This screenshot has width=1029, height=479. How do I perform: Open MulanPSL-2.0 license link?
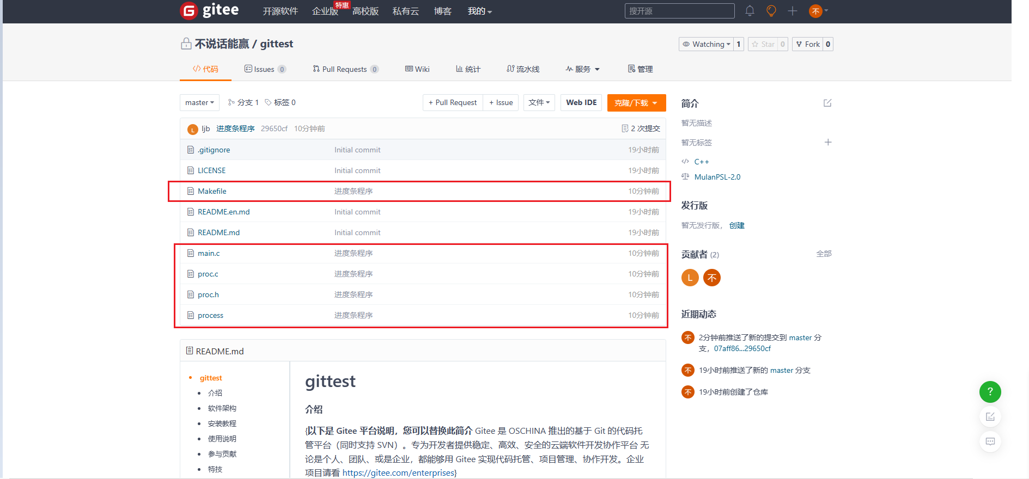pos(717,177)
